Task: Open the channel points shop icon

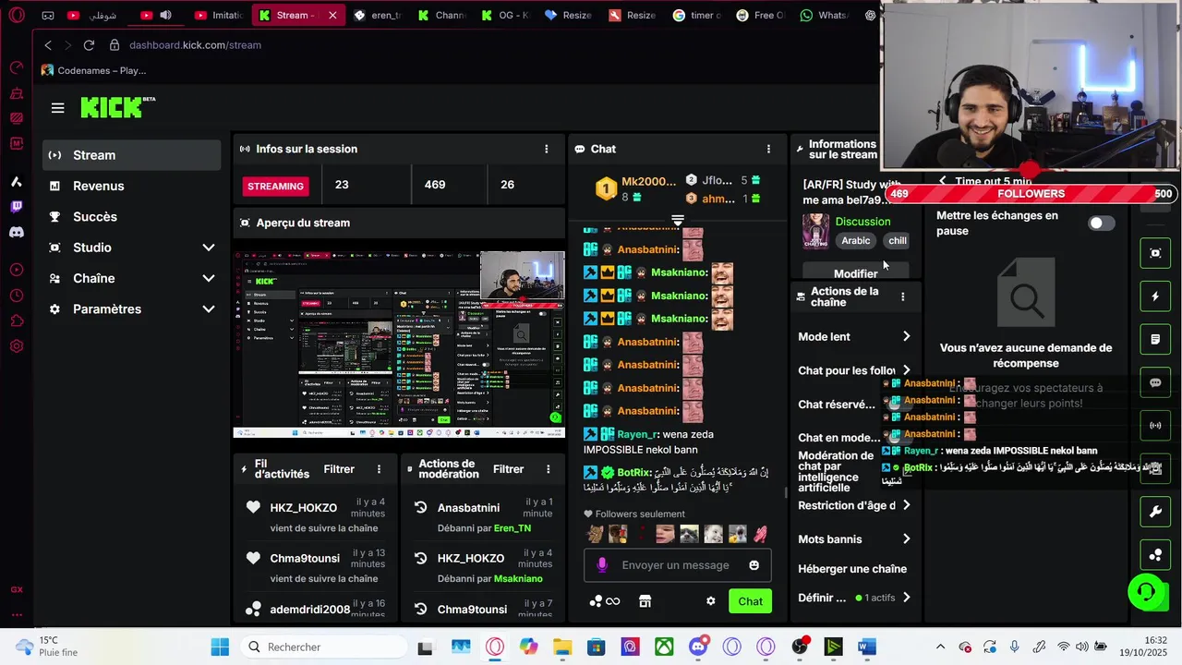Action: [x=645, y=601]
